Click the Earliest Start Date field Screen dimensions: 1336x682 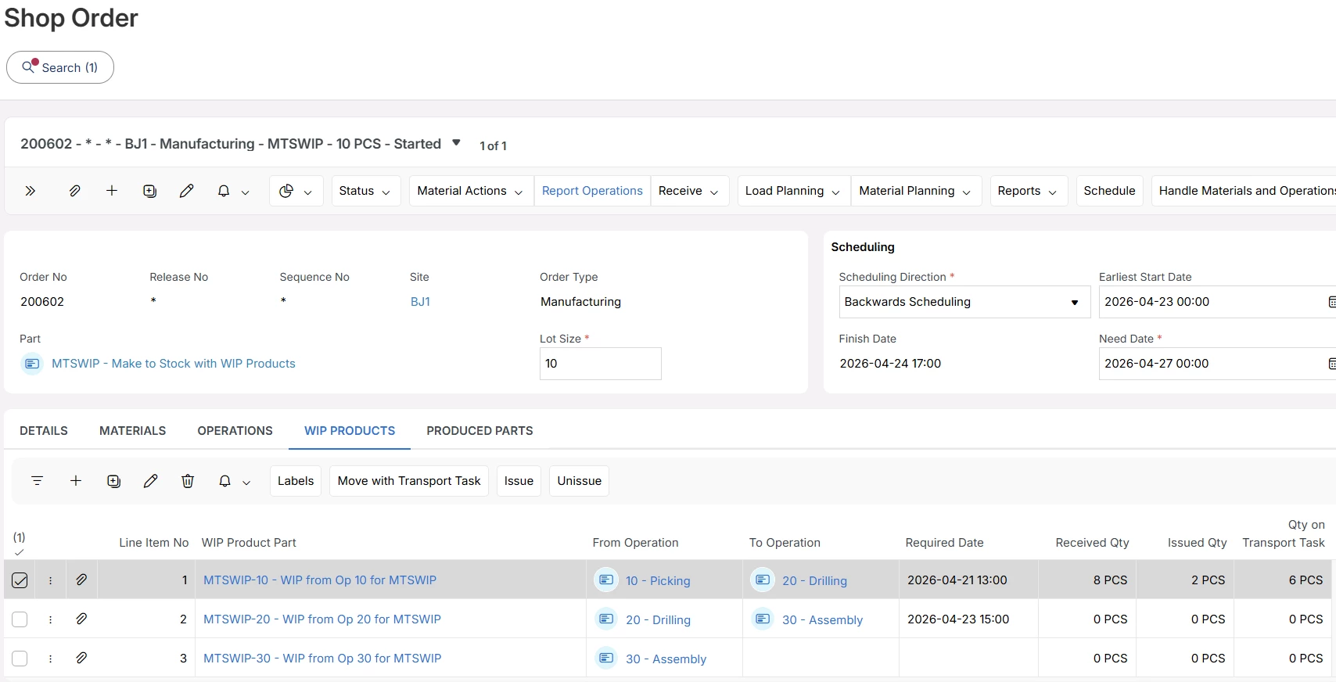click(1216, 302)
